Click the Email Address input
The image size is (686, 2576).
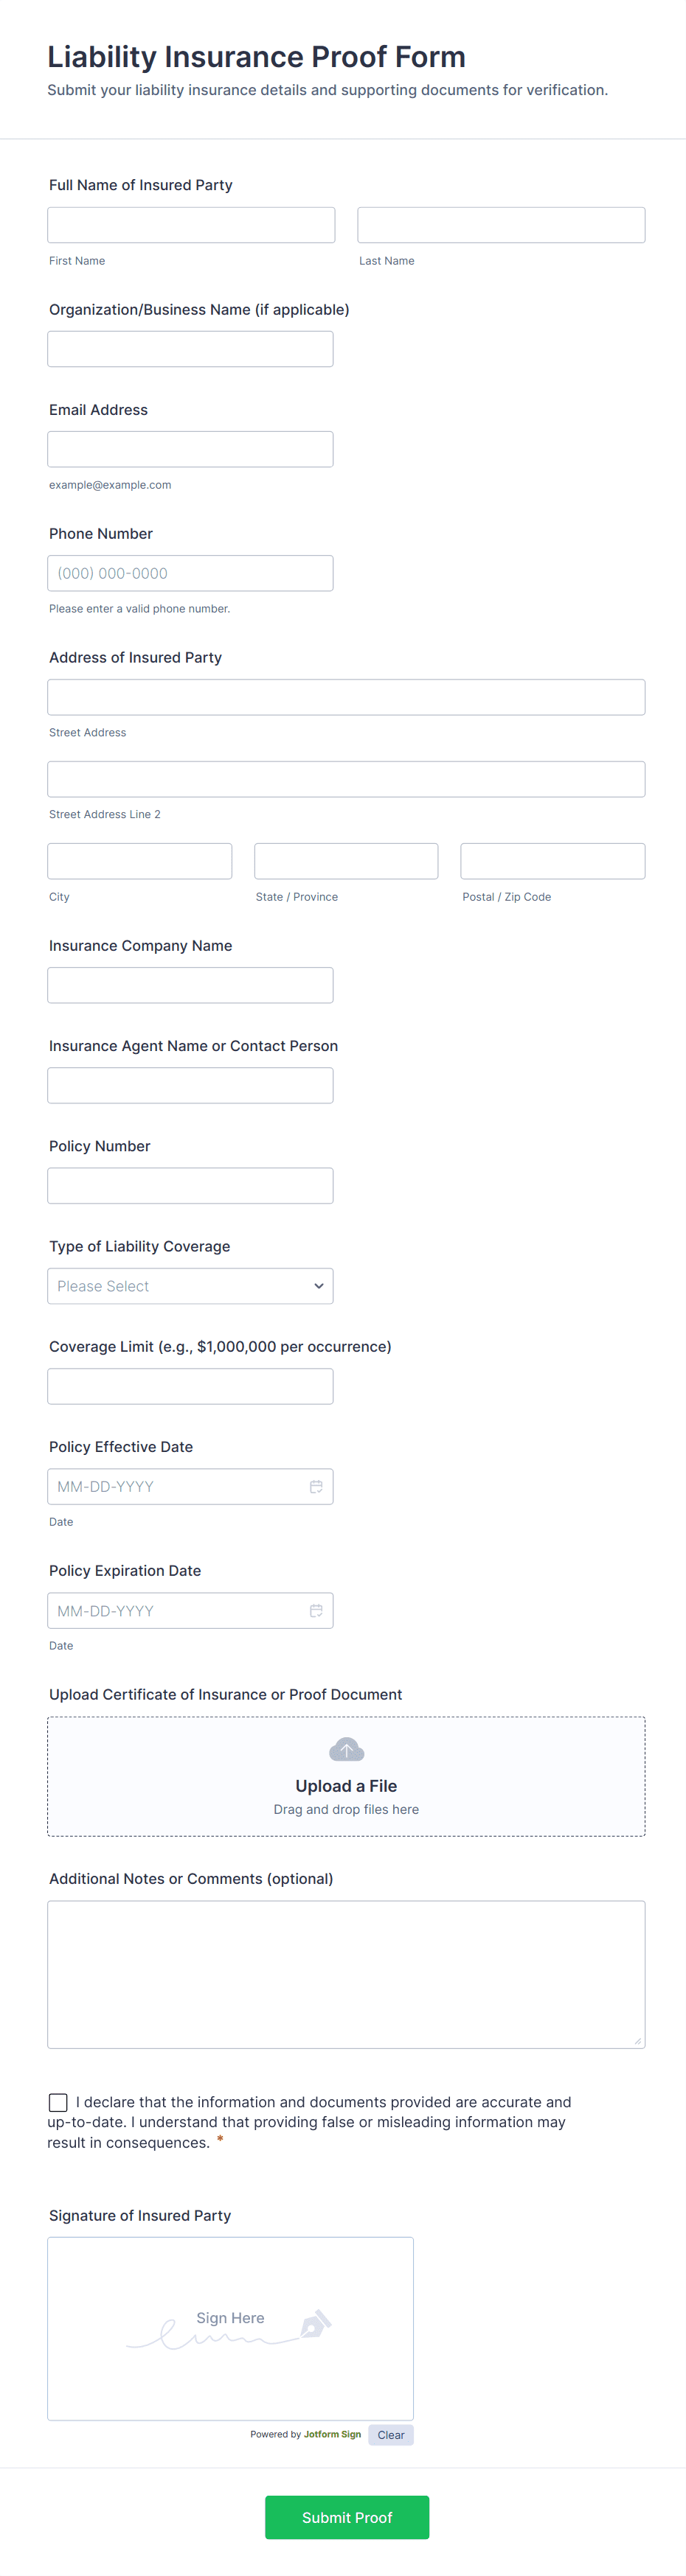190,449
